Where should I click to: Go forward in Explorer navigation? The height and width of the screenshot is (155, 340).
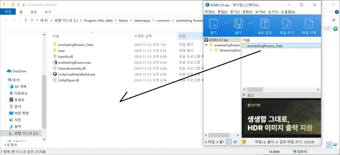click(x=14, y=20)
